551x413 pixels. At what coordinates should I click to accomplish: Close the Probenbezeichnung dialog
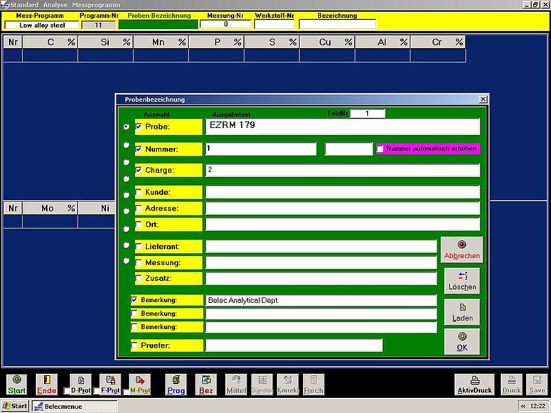pyautogui.click(x=484, y=99)
